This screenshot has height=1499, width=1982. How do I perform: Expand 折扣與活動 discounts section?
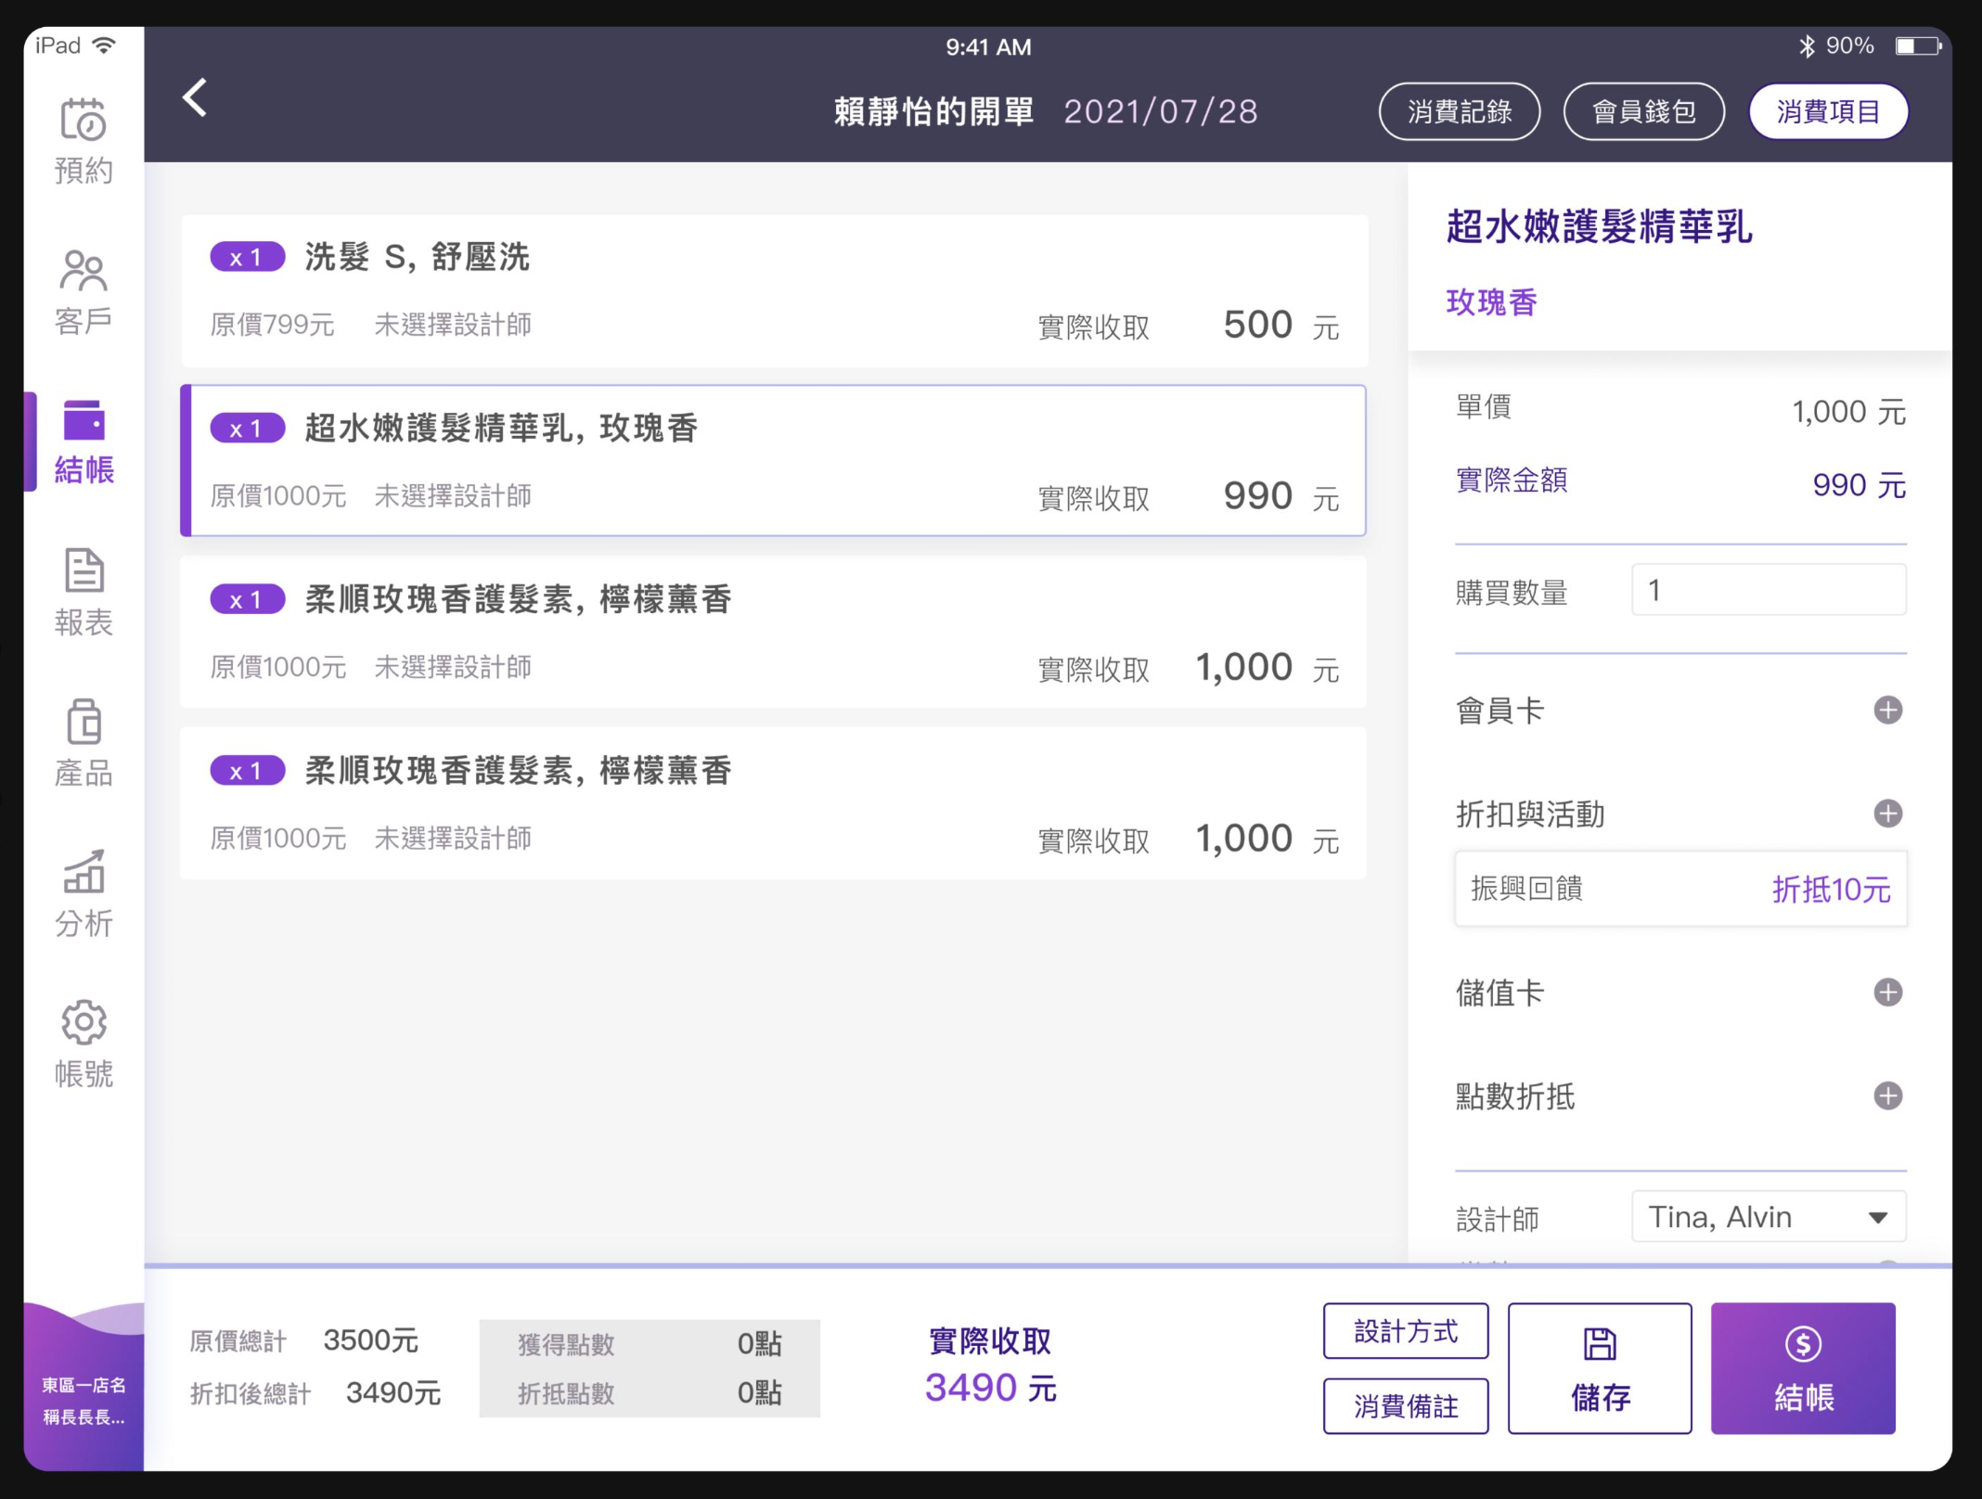pos(1887,814)
